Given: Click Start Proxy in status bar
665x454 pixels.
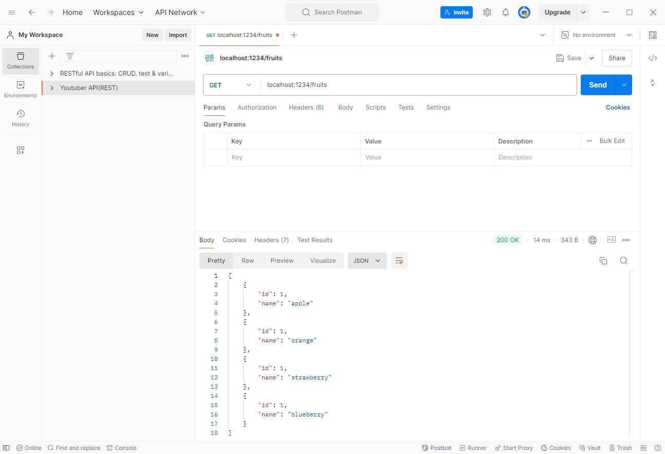Looking at the screenshot, I should (514, 448).
